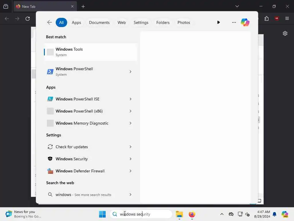
Task: Open News for you widget
Action: pyautogui.click(x=24, y=214)
